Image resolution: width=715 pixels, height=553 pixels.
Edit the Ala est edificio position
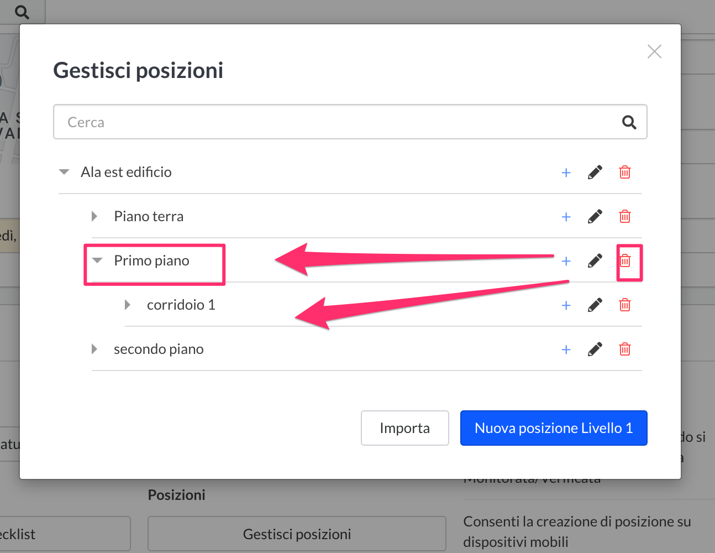tap(595, 173)
